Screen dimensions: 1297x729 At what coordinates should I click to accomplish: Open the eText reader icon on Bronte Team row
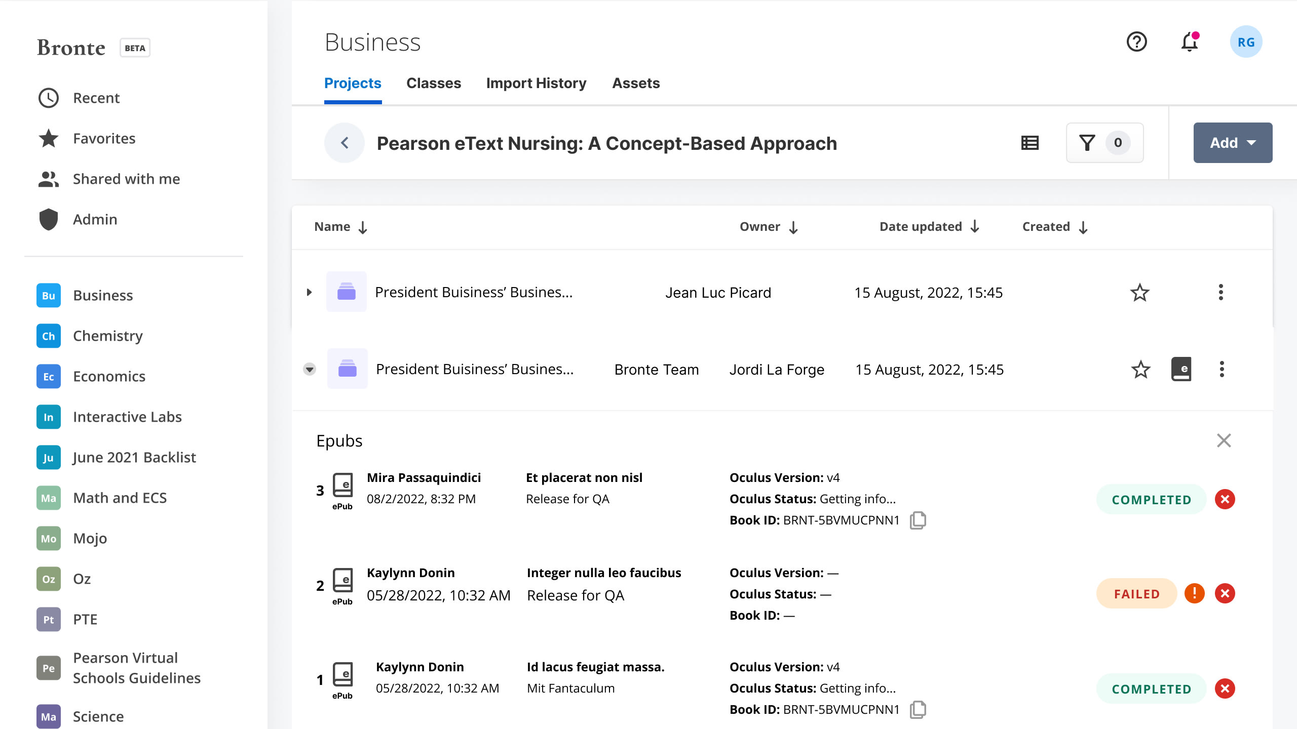tap(1182, 369)
